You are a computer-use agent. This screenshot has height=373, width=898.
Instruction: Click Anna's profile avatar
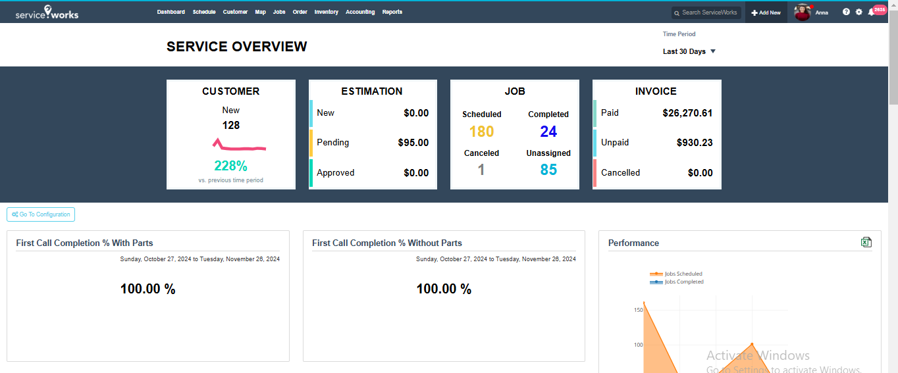coord(802,12)
